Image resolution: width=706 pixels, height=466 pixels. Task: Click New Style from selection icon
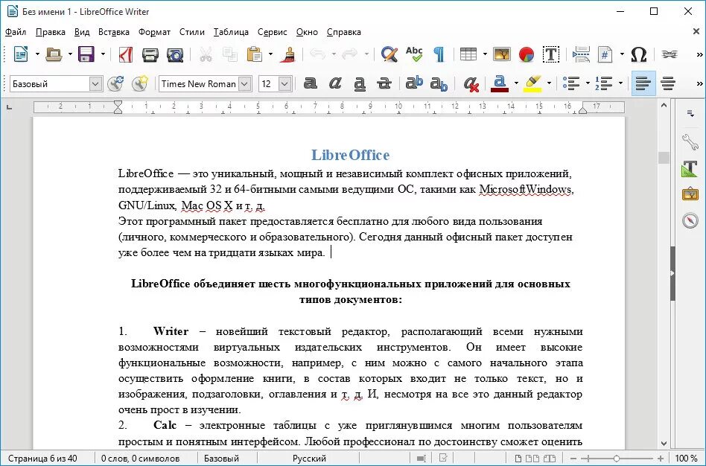[x=140, y=83]
